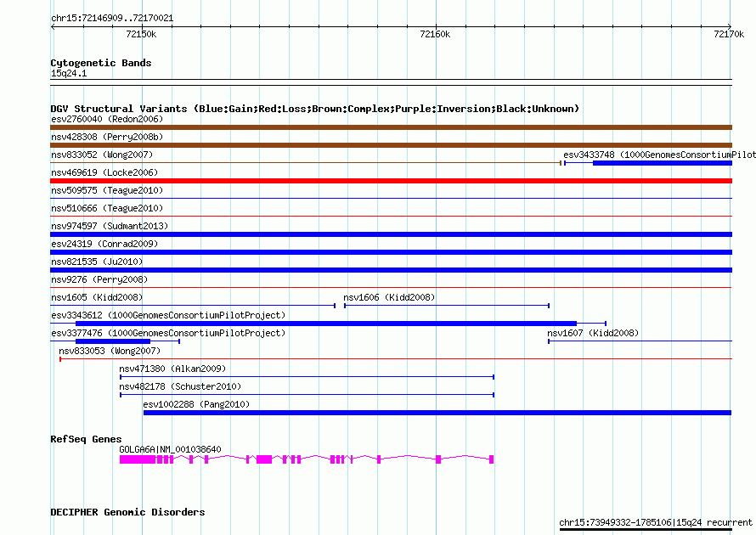Select the nsv428308 (Perry2008b) variant label

click(x=107, y=137)
